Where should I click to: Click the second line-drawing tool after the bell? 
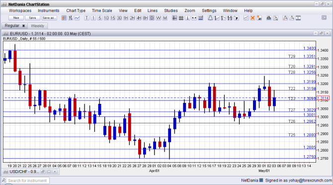coord(223,18)
